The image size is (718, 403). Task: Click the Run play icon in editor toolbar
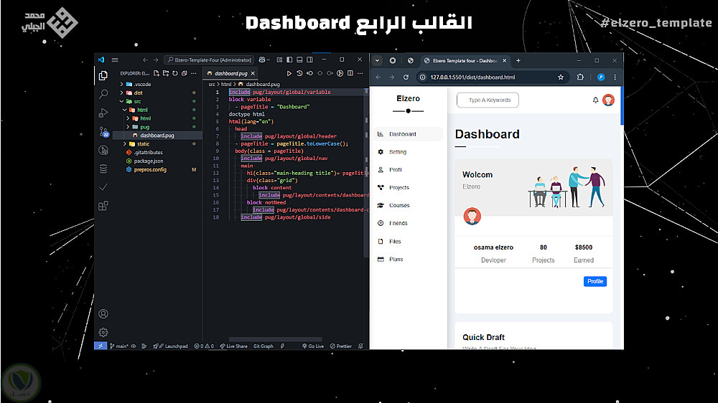tap(289, 73)
